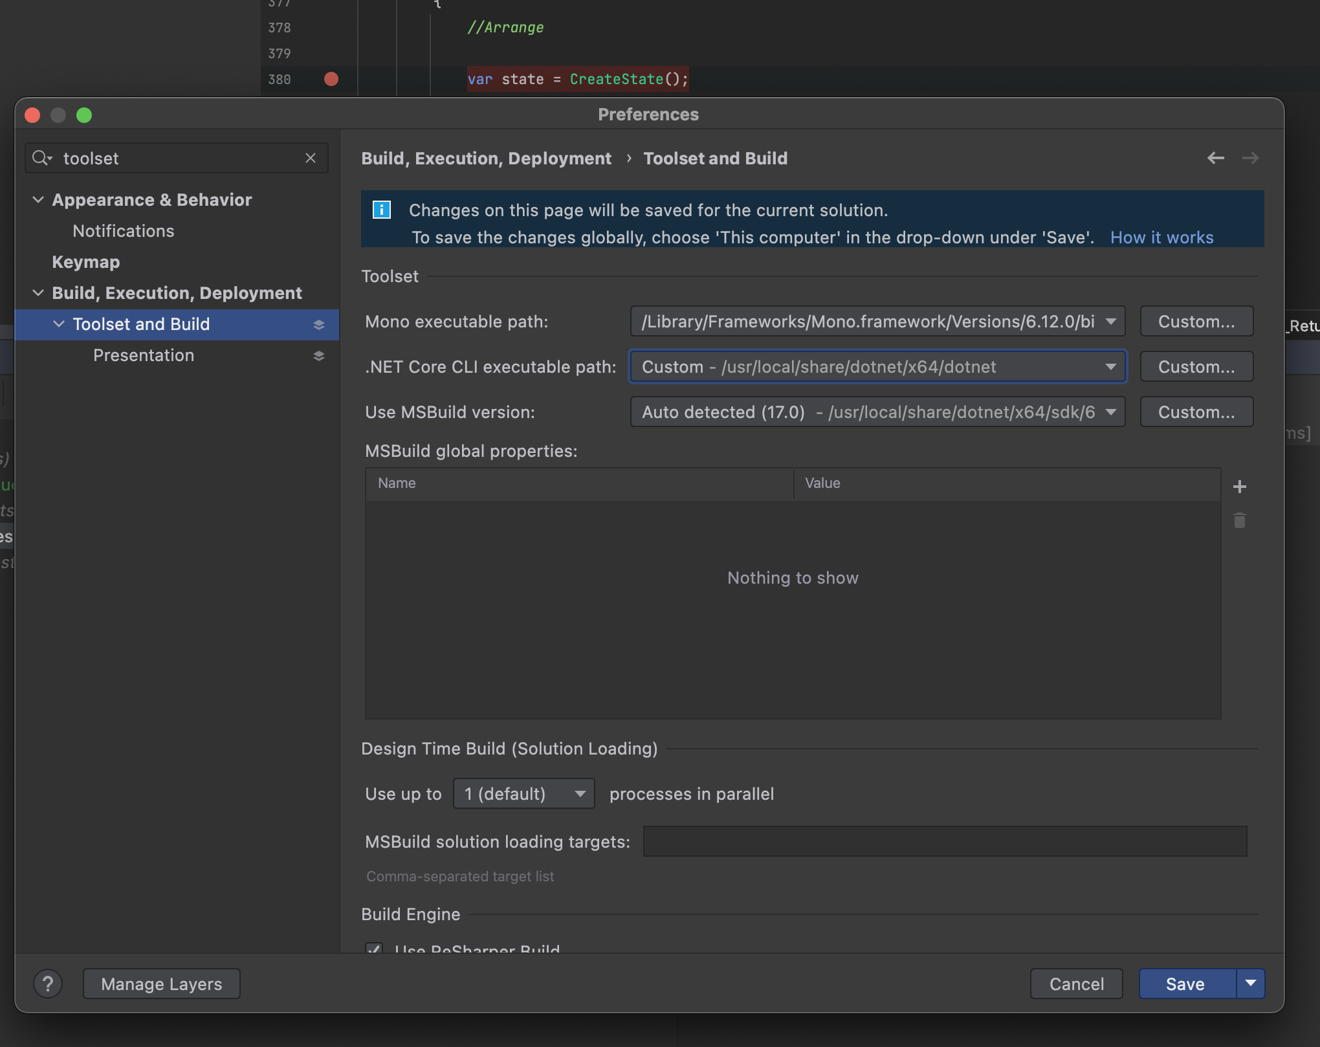The width and height of the screenshot is (1320, 1047).
Task: Click the //Arrange comment in editor
Action: (x=505, y=27)
